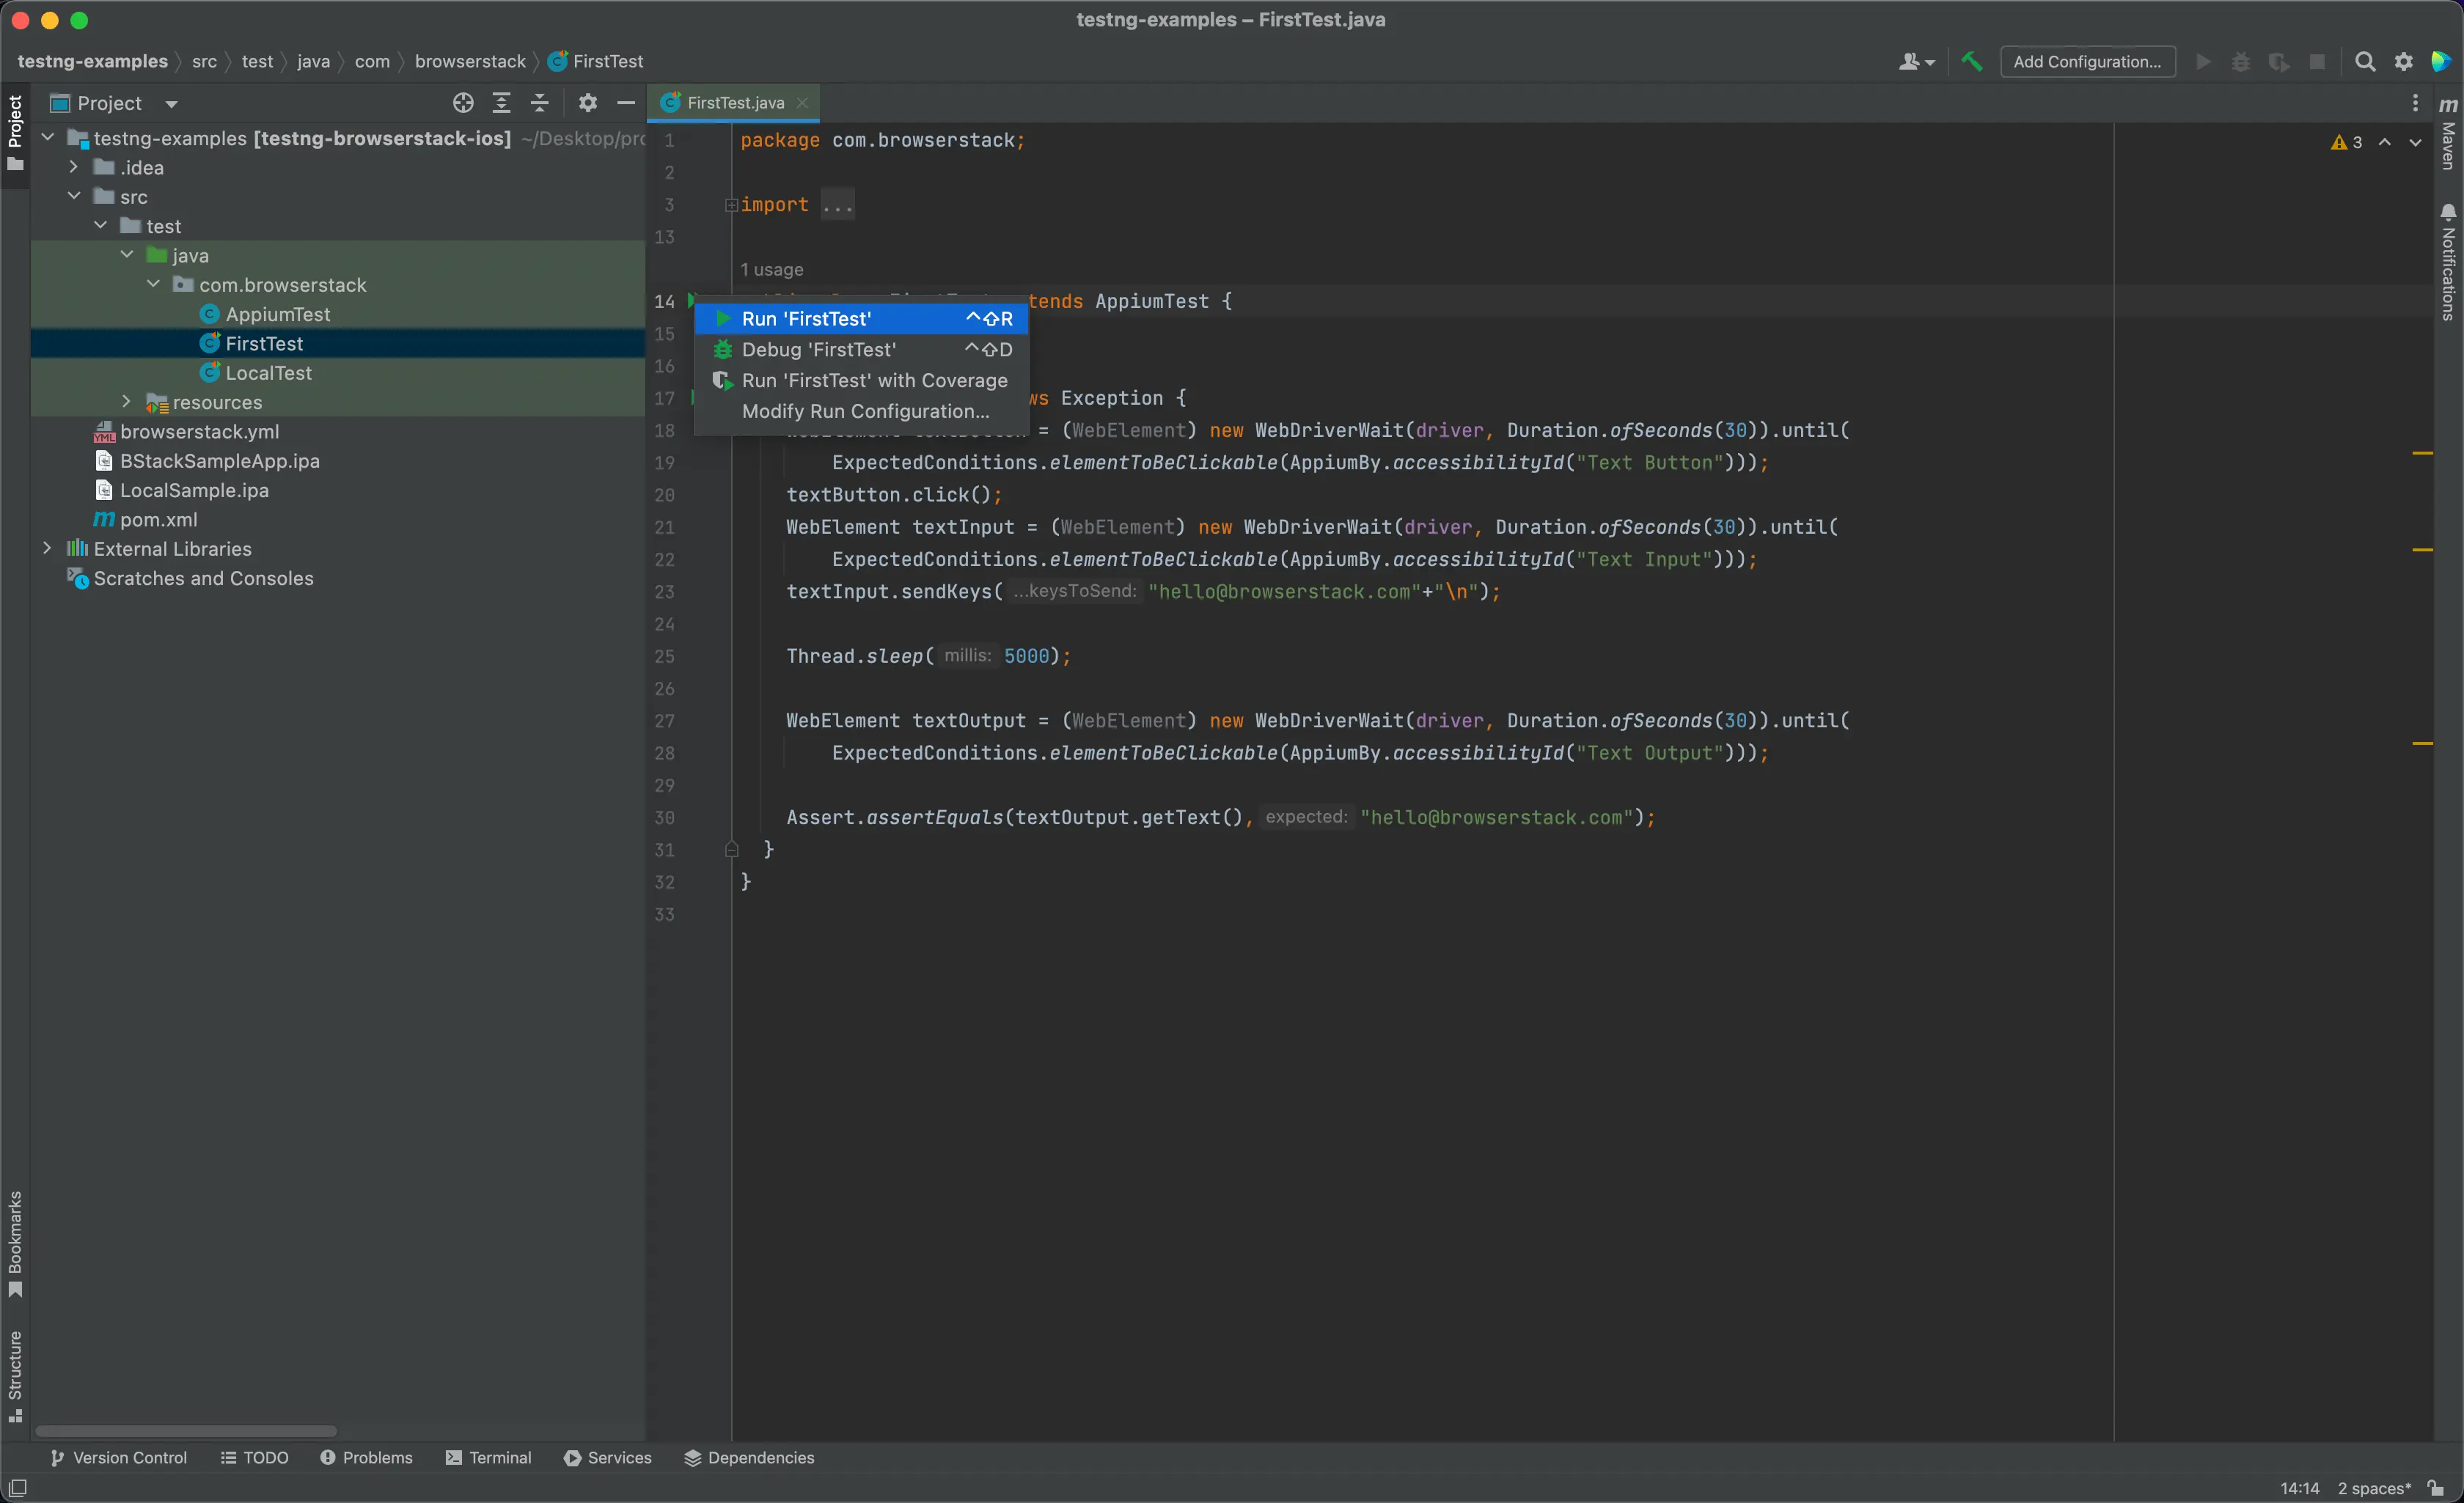Toggle the Structure tool window

coord(15,1375)
